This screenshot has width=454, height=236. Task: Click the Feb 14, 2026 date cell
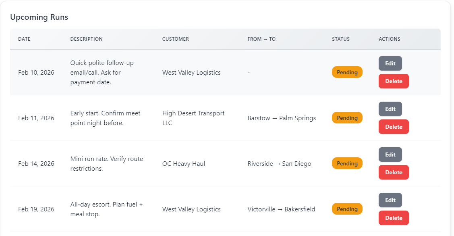pyautogui.click(x=36, y=163)
